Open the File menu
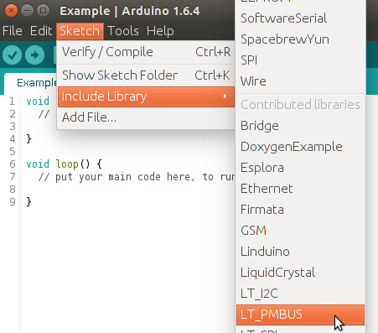This screenshot has width=378, height=333. [13, 31]
